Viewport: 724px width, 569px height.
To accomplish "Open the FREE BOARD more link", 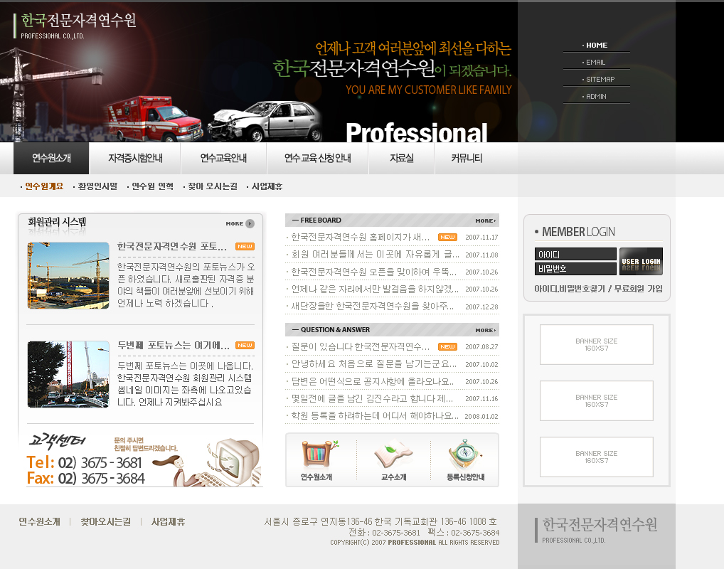I will coord(486,220).
